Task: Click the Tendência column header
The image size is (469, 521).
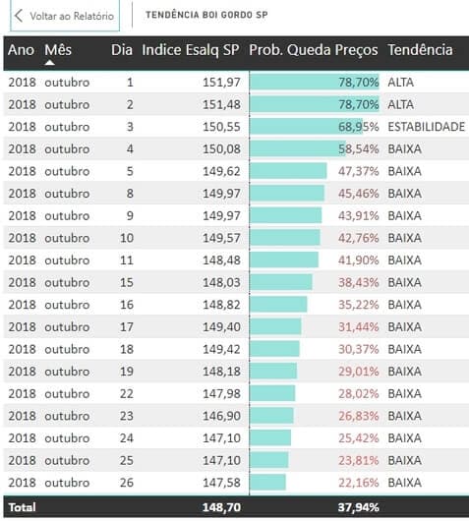Action: (x=420, y=50)
